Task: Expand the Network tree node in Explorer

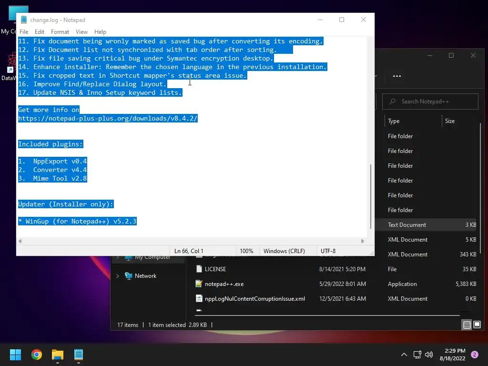Action: [x=118, y=276]
